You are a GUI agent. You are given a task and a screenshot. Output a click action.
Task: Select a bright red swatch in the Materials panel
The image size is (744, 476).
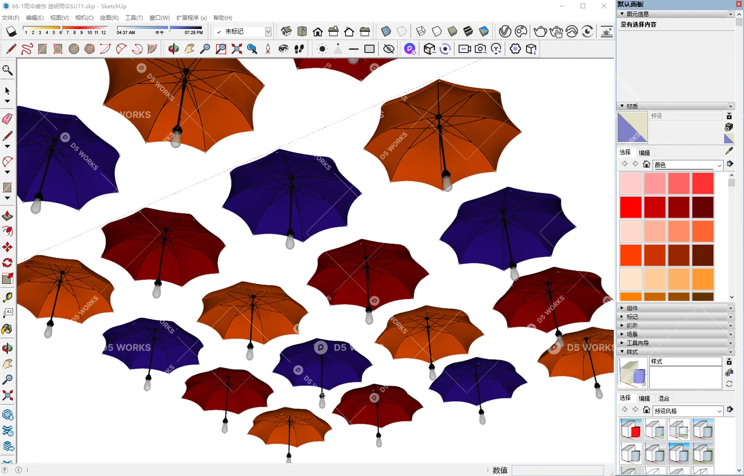pyautogui.click(x=630, y=207)
